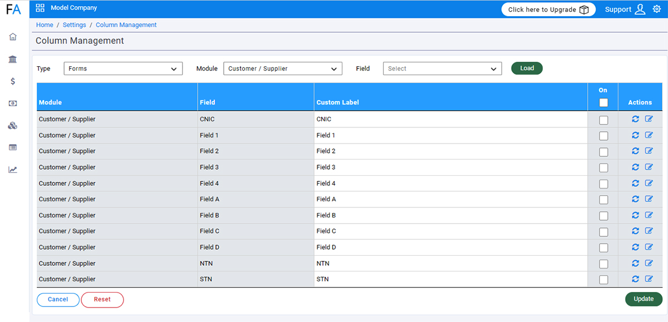Click the refresh icon in the Field 2 row
668x322 pixels.
click(x=635, y=151)
